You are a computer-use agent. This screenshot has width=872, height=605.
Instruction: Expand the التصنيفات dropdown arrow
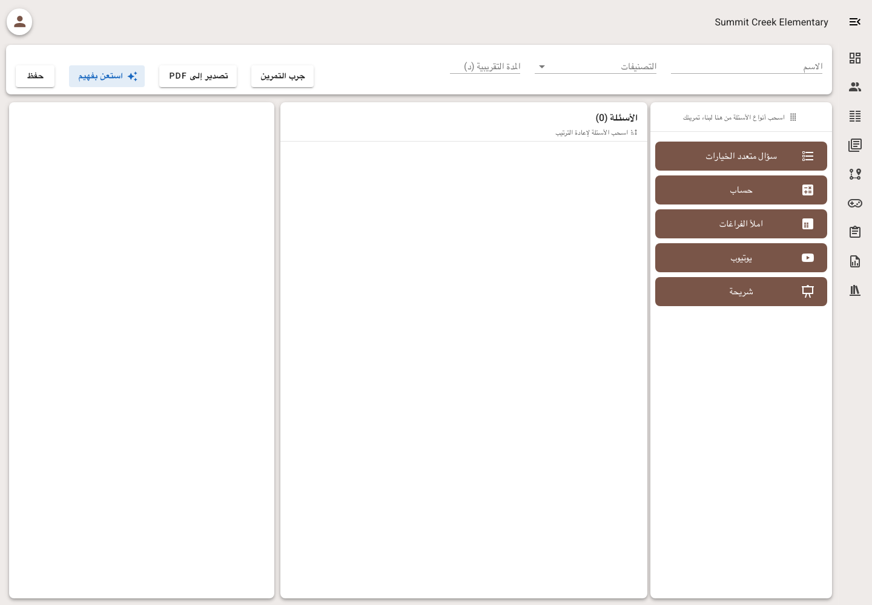tap(542, 67)
